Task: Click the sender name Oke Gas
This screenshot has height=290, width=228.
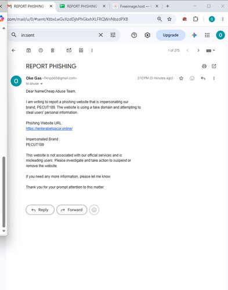Action: coord(34,78)
